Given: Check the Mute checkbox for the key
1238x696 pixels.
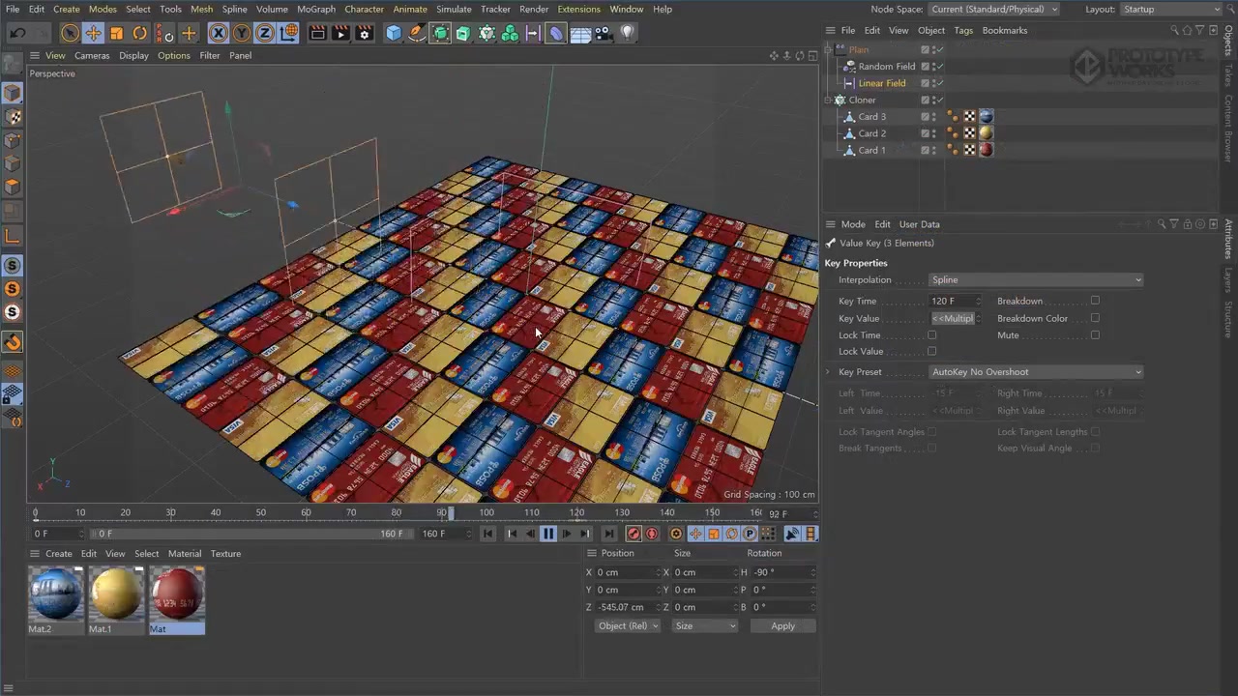Looking at the screenshot, I should click(1095, 335).
